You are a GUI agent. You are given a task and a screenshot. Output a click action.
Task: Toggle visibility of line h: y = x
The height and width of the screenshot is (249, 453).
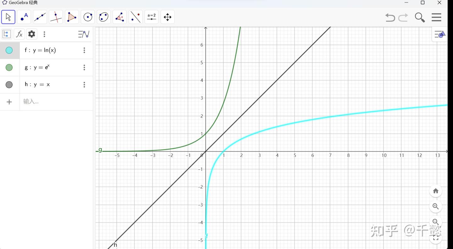coord(9,85)
